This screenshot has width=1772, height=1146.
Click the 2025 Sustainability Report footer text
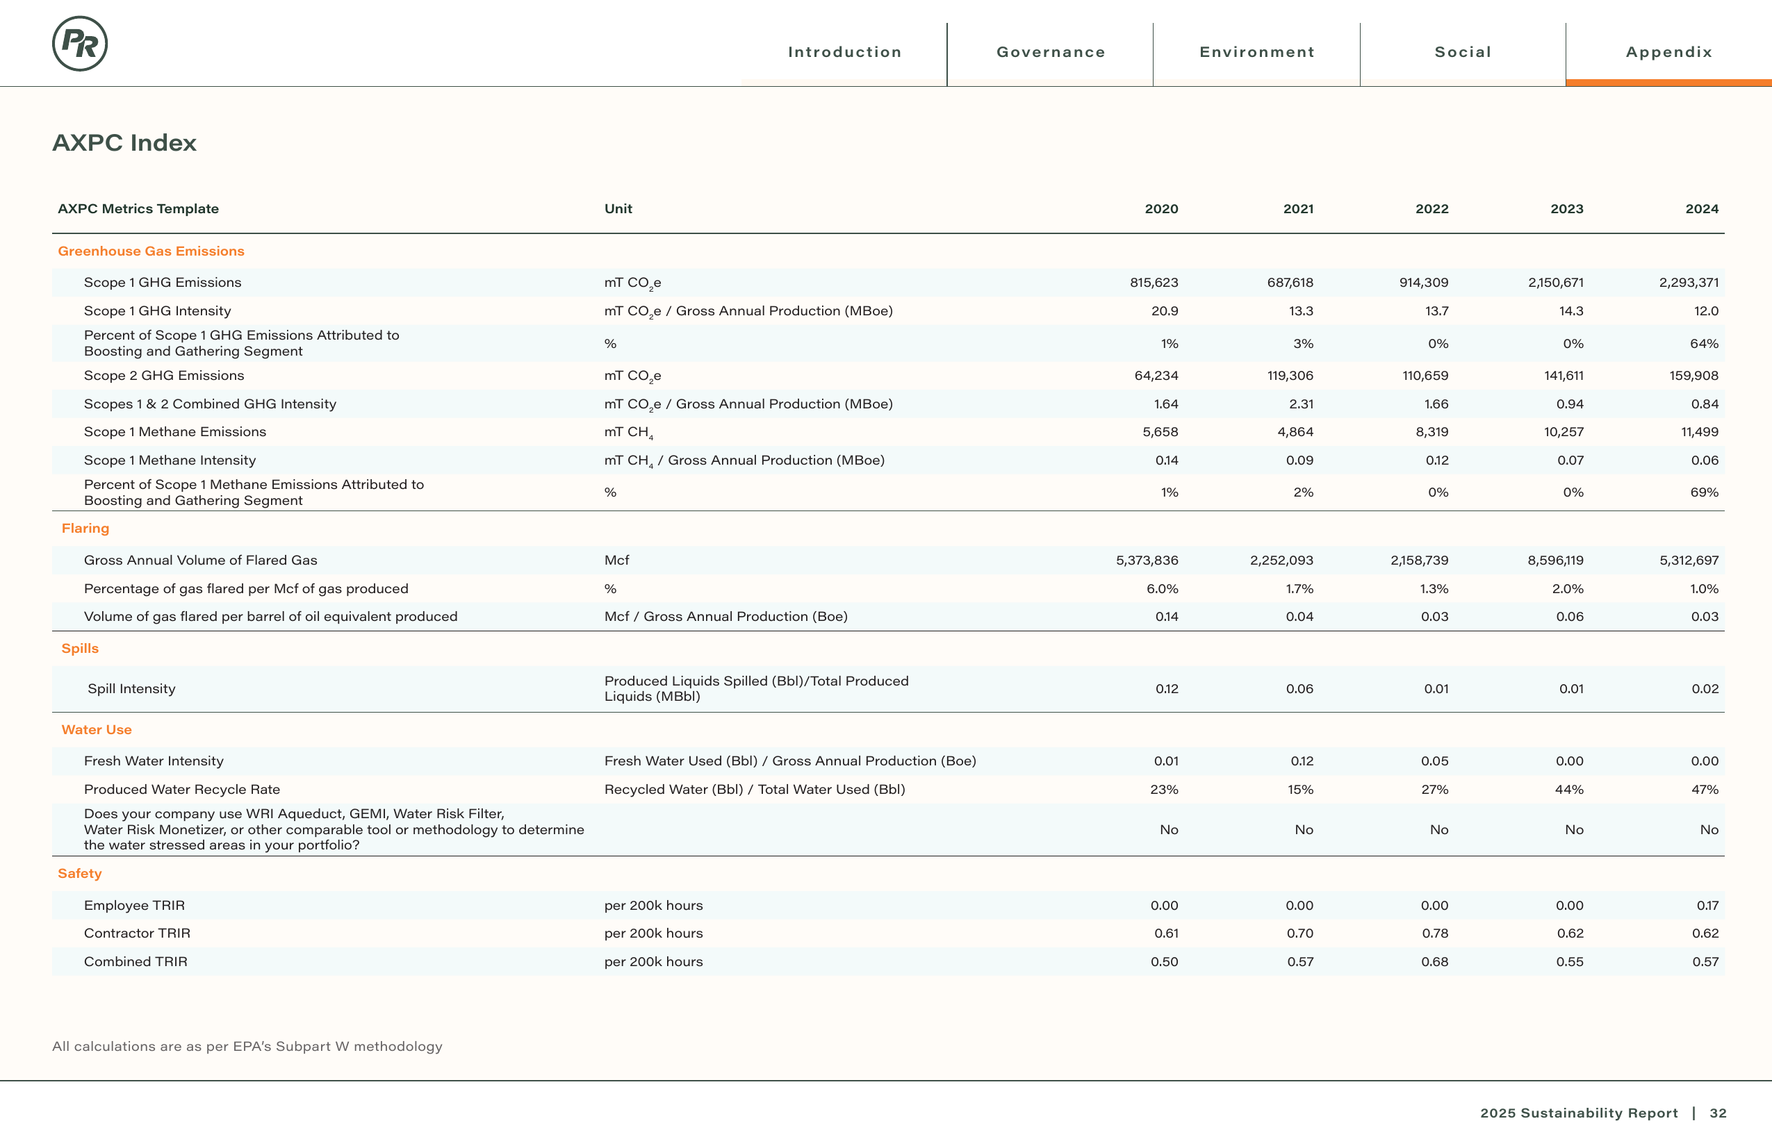coord(1579,1113)
